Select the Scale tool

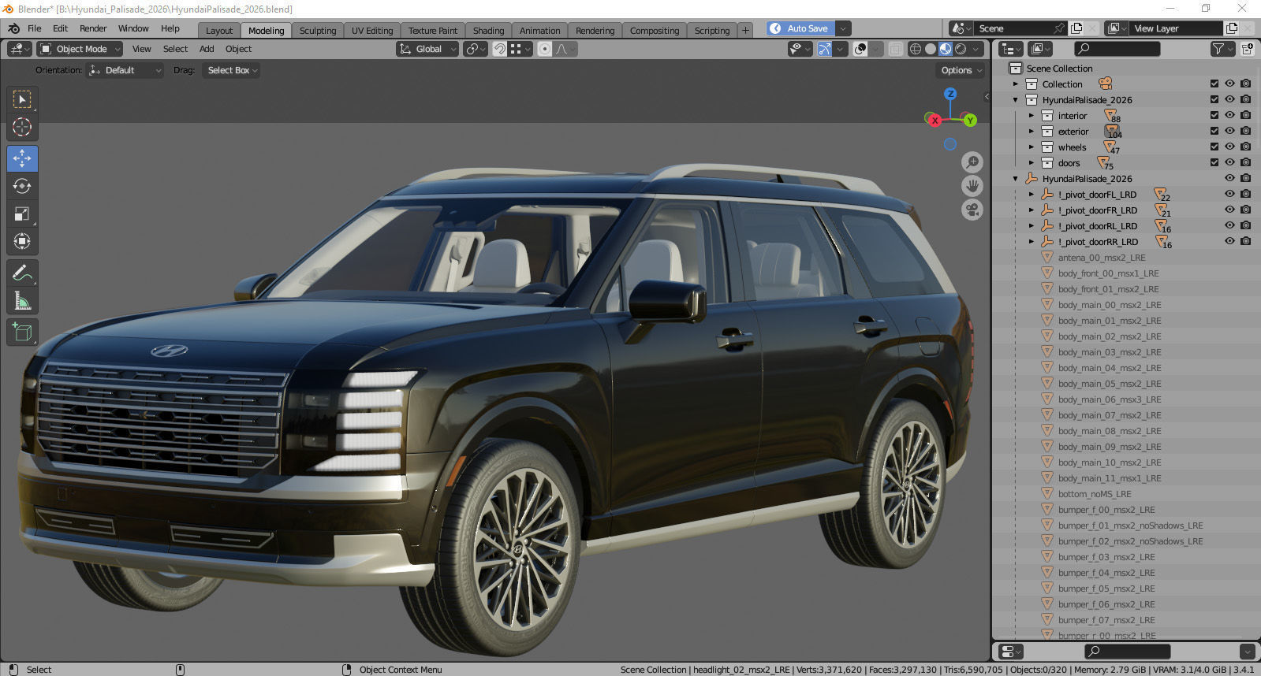tap(22, 214)
